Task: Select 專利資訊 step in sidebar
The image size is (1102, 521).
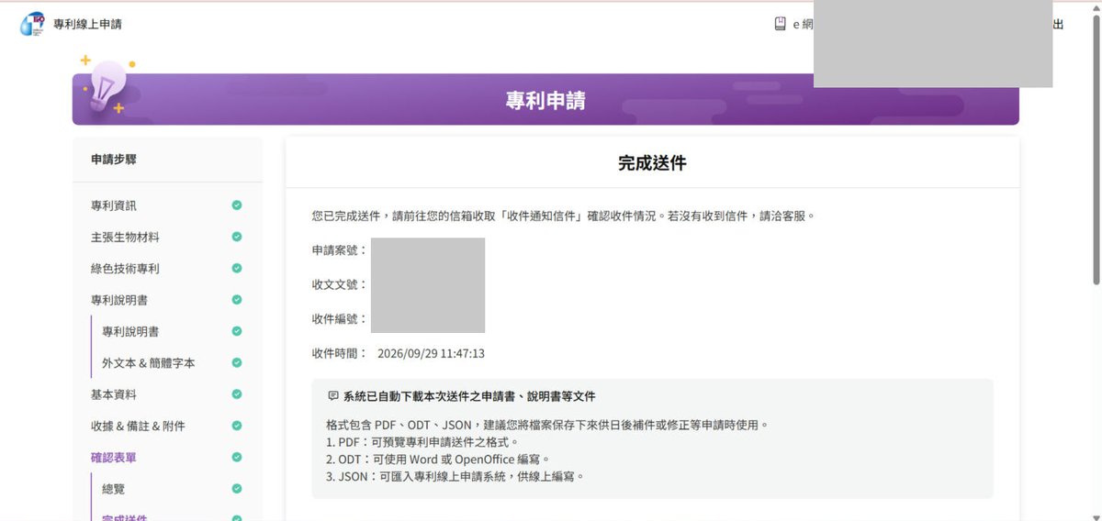Action: 114,205
